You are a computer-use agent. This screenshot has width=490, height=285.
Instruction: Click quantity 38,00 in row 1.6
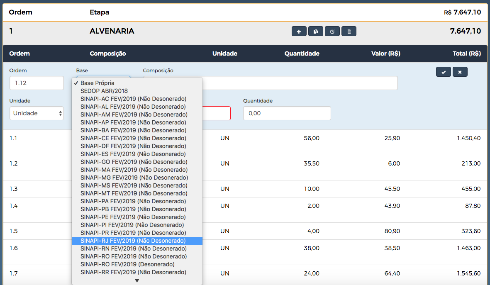click(x=312, y=248)
